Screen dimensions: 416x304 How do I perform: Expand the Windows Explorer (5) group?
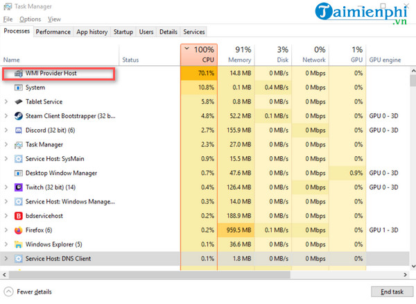coord(6,244)
